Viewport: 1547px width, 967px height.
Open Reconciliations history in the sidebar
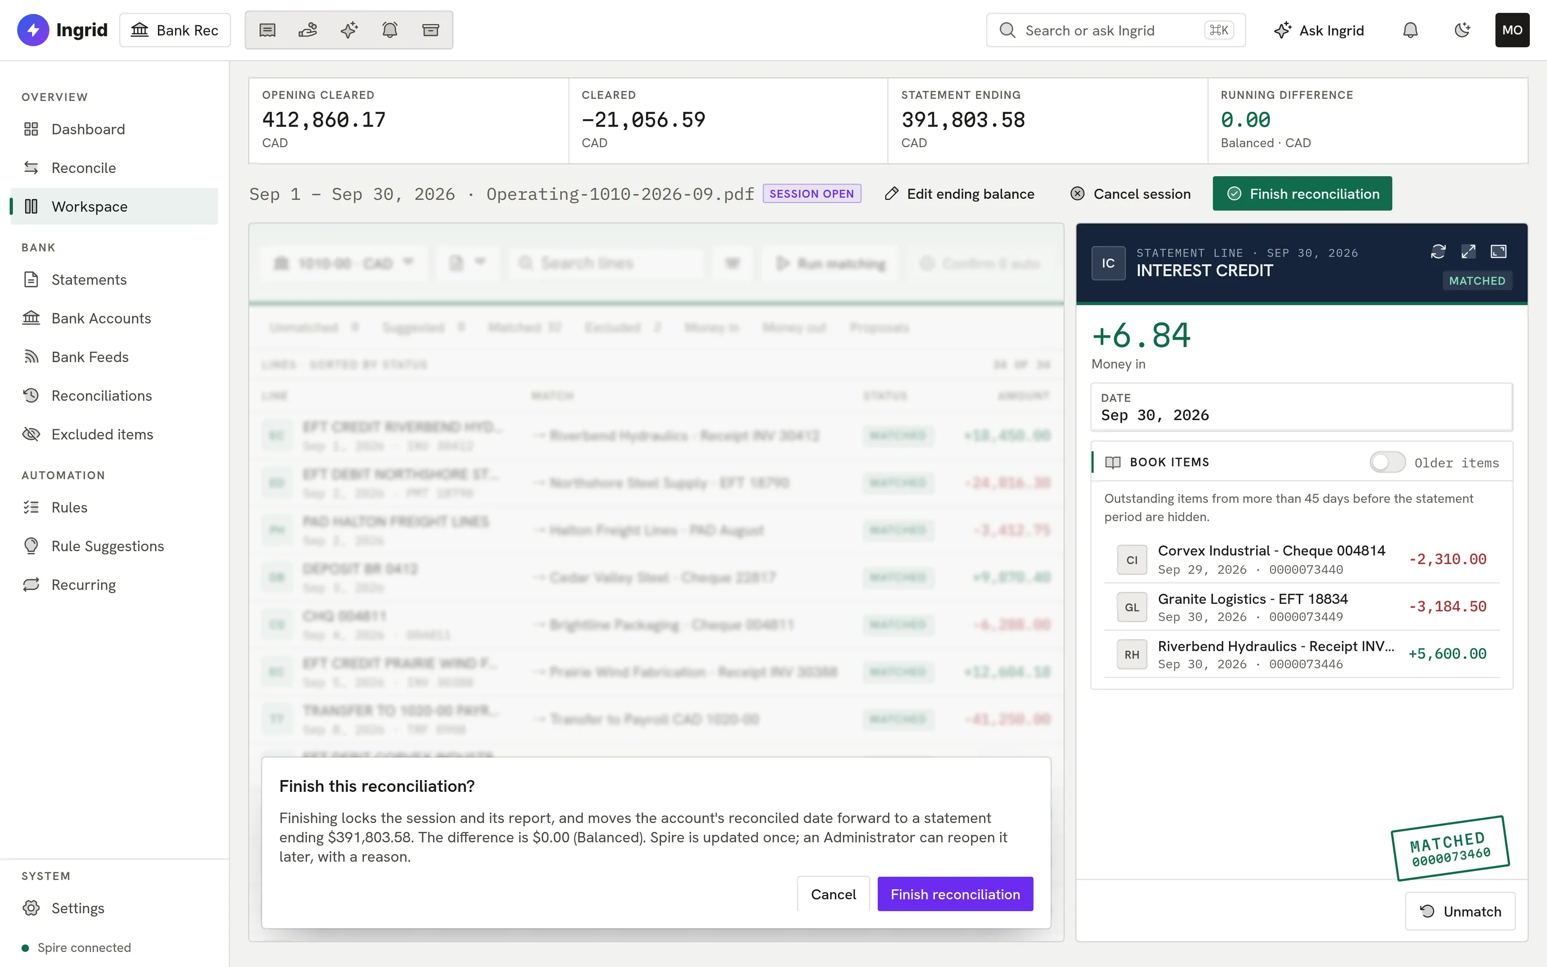[114, 395]
